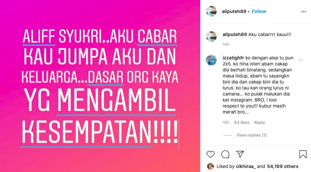The width and height of the screenshot is (311, 172).
Task: Like izzatighfr's comment with small heart
Action: coord(301,60)
